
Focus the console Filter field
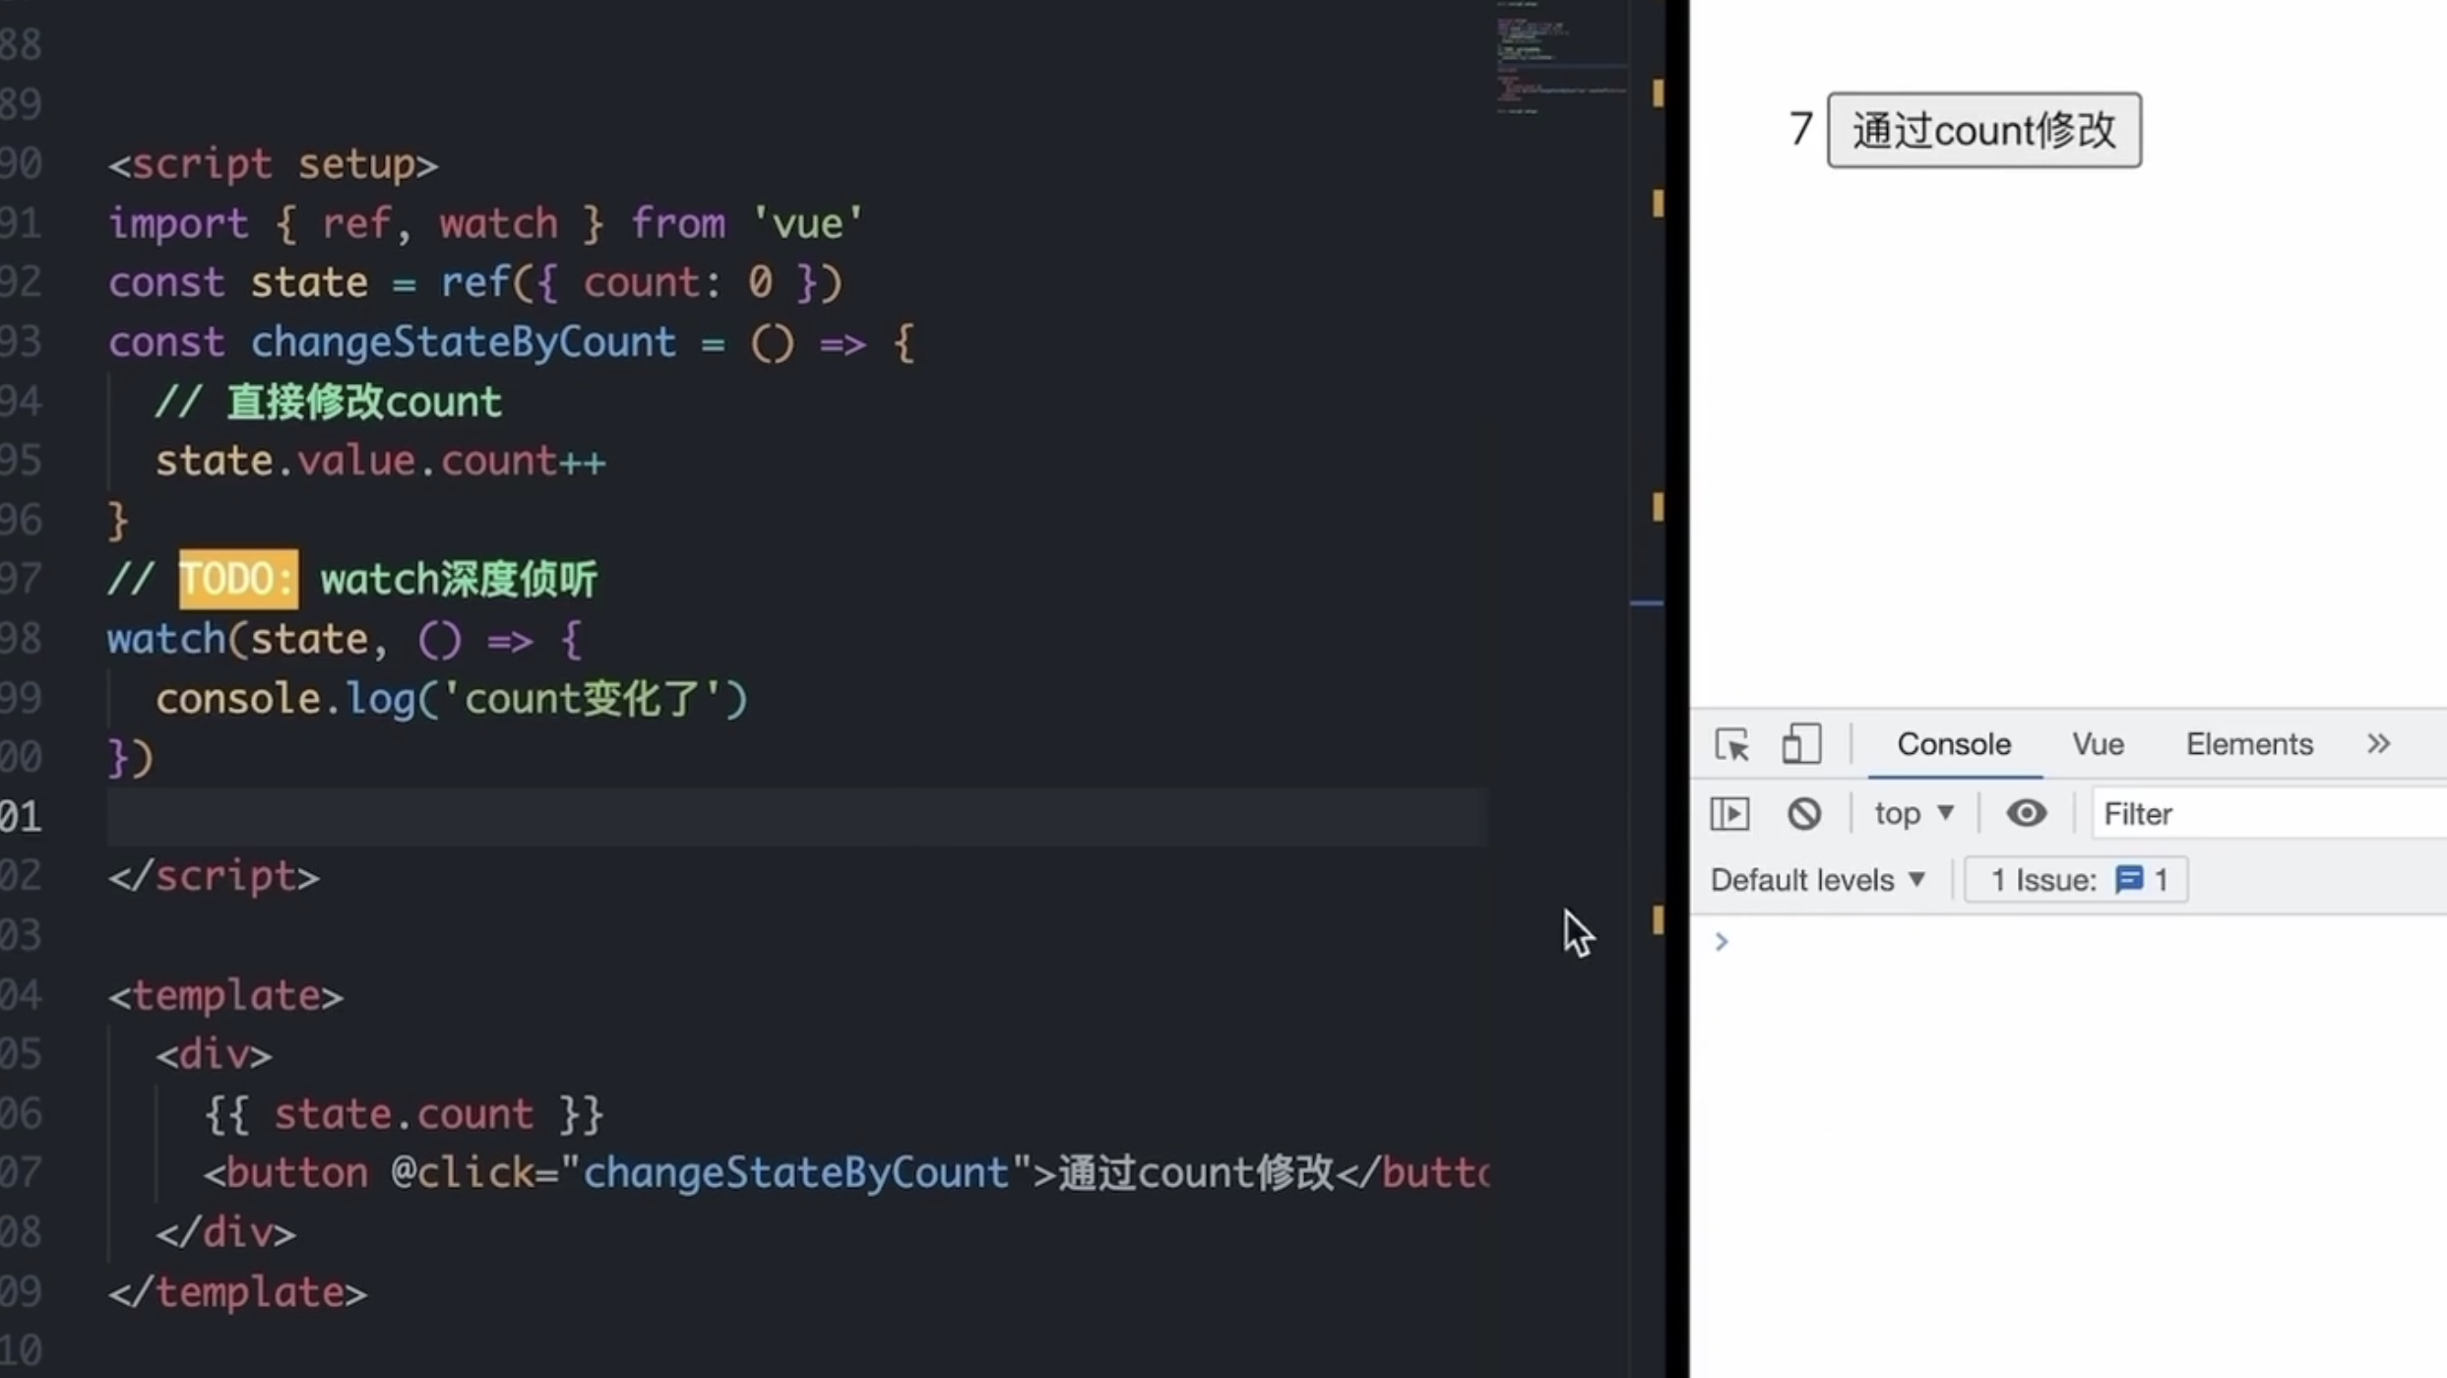[2264, 814]
